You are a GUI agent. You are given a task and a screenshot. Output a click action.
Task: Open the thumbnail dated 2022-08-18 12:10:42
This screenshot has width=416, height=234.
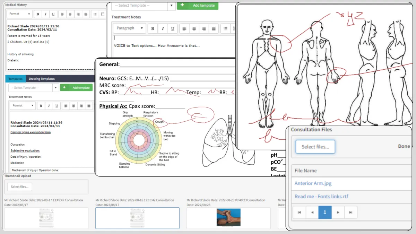click(137, 218)
